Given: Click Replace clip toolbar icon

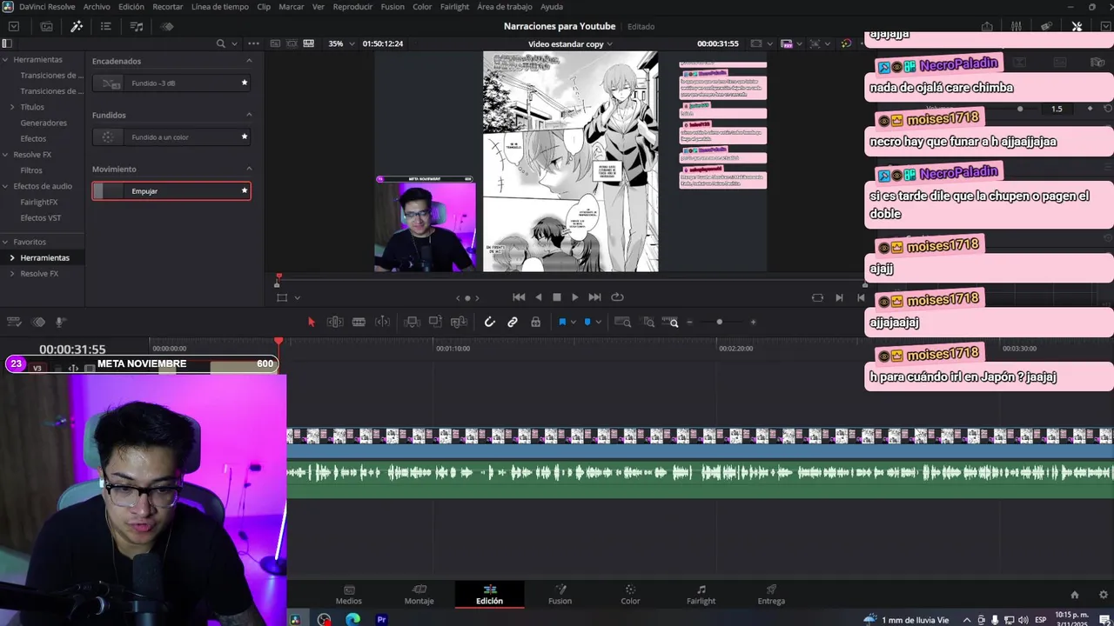Looking at the screenshot, I should coord(459,322).
